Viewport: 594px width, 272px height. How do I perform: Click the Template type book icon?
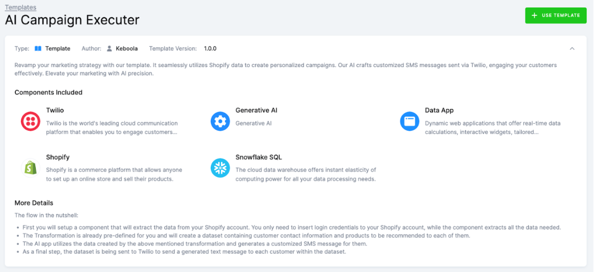point(38,49)
